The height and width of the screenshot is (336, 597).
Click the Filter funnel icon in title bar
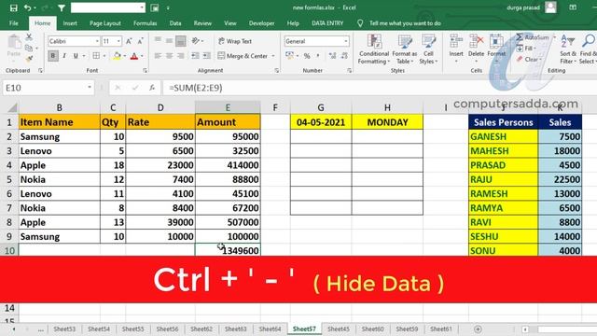point(62,7)
